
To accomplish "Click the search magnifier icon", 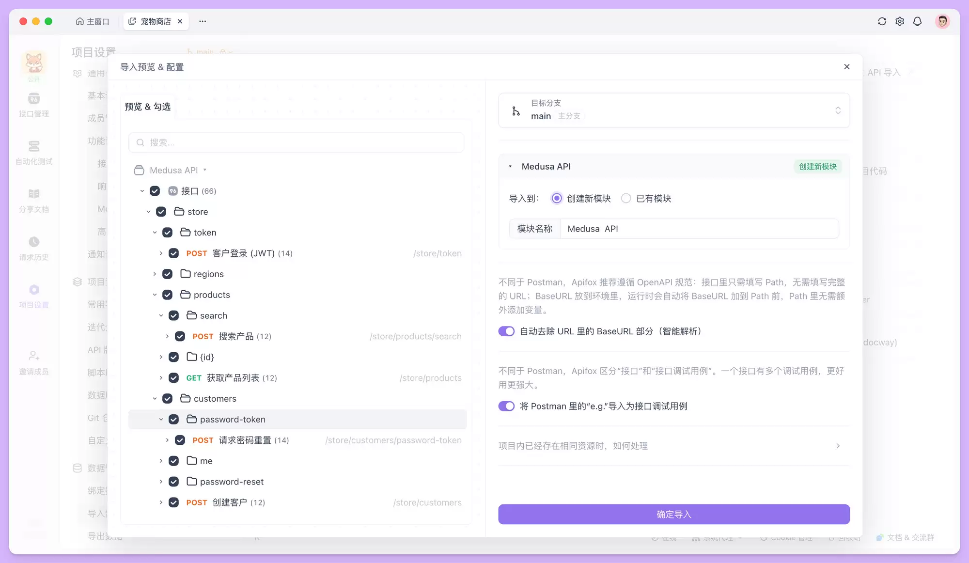I will [x=140, y=142].
